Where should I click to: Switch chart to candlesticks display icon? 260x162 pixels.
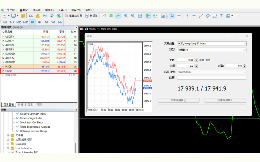[x=111, y=16]
